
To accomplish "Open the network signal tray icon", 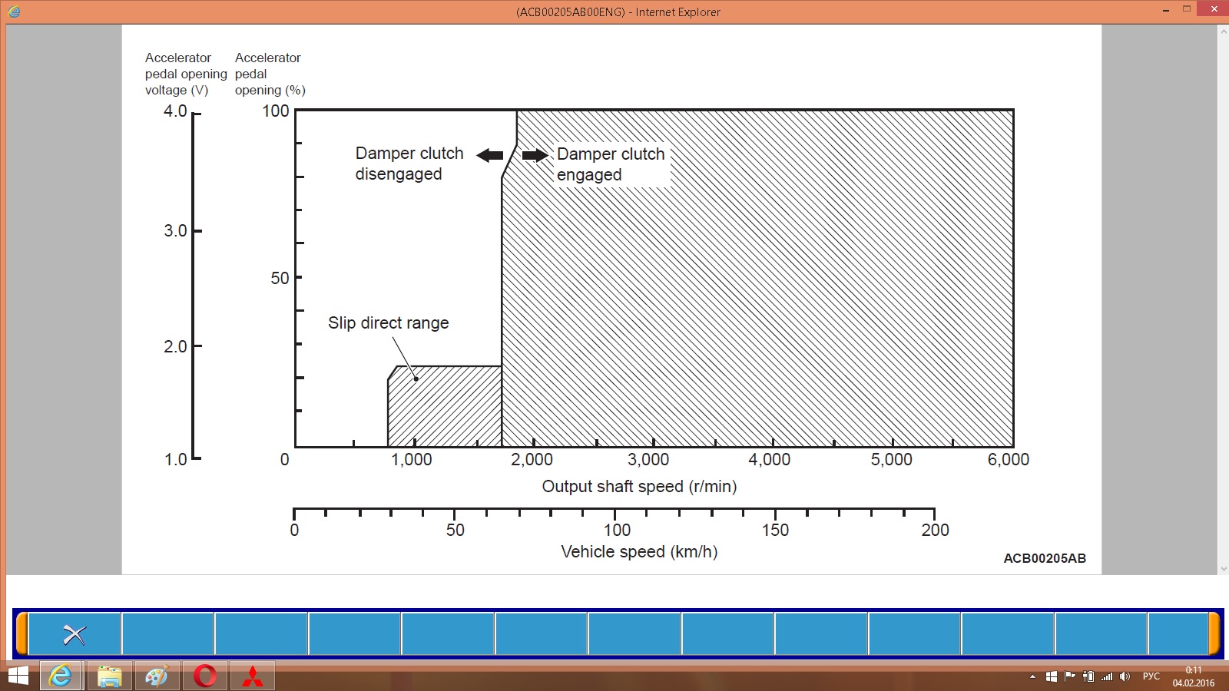I will pyautogui.click(x=1107, y=676).
